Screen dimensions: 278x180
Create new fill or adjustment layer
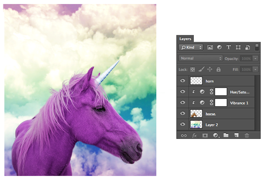coord(216,135)
